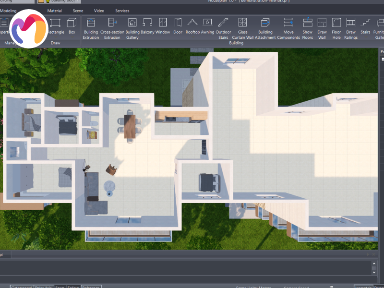Pick the Window tool
The image size is (384, 288).
pos(163,25)
